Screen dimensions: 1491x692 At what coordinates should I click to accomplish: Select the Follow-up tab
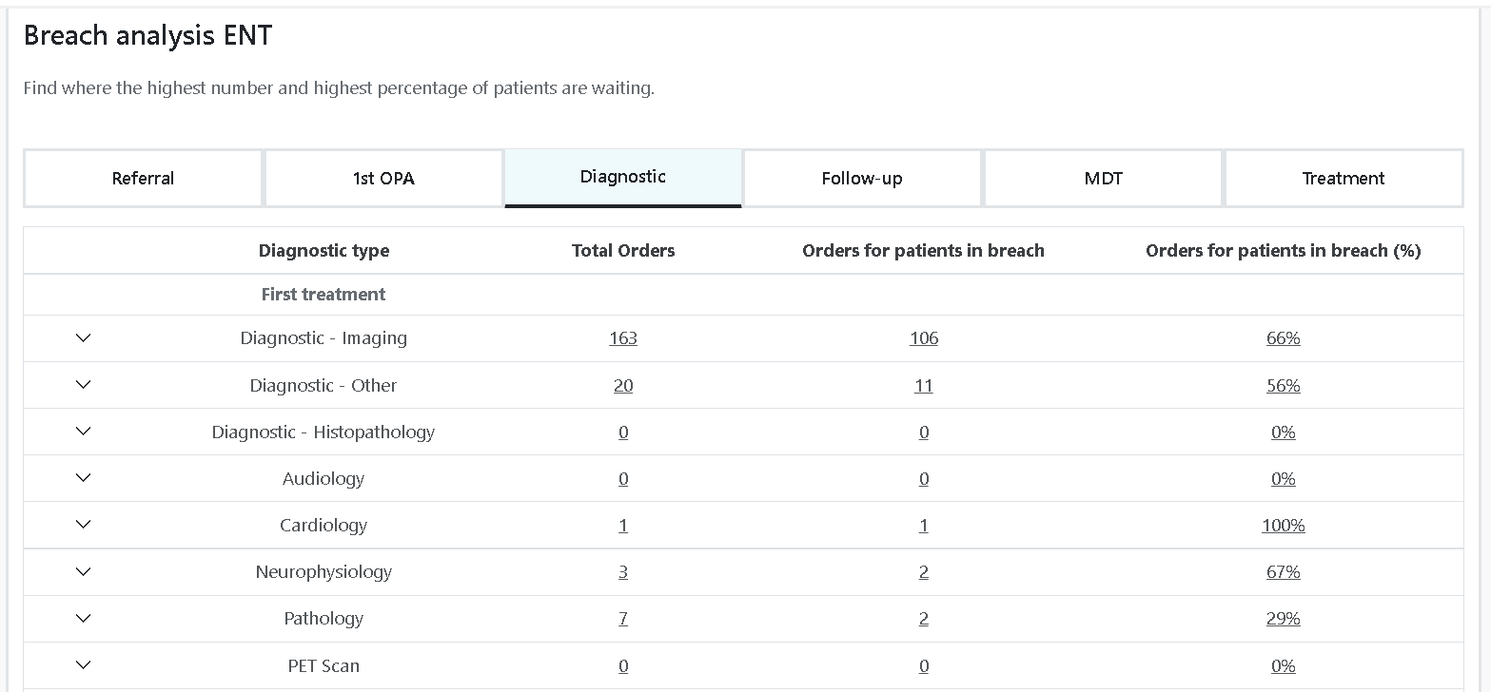coord(862,178)
